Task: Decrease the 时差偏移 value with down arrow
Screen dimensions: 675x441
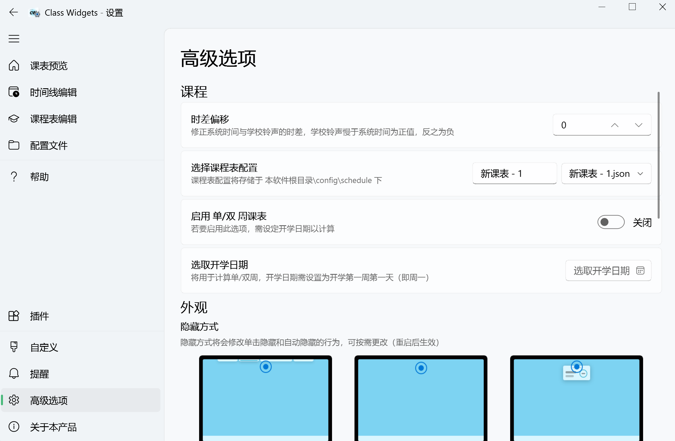Action: tap(639, 125)
